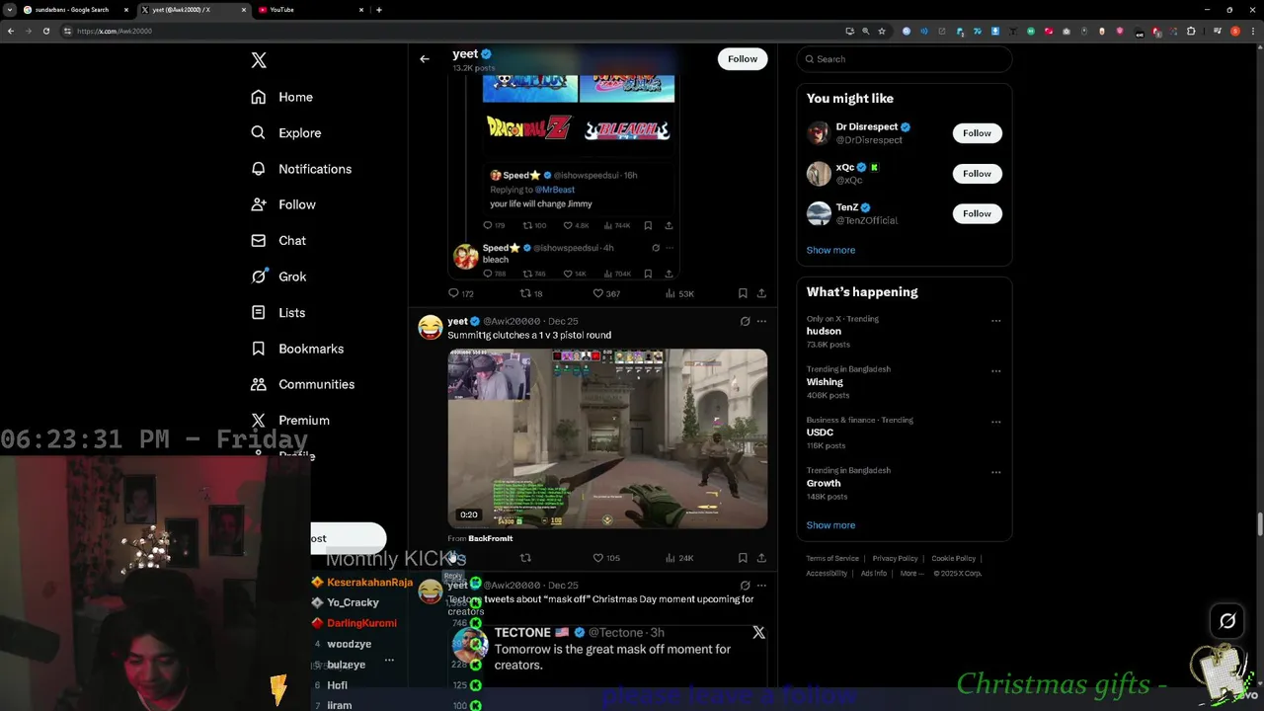The image size is (1264, 711).
Task: Follow the yeet profile
Action: (x=743, y=59)
